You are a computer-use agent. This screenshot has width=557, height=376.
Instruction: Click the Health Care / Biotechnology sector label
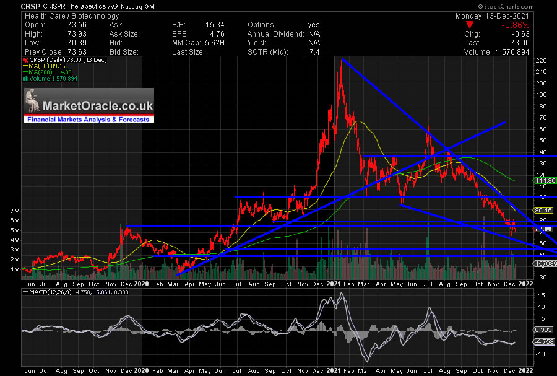coord(63,16)
